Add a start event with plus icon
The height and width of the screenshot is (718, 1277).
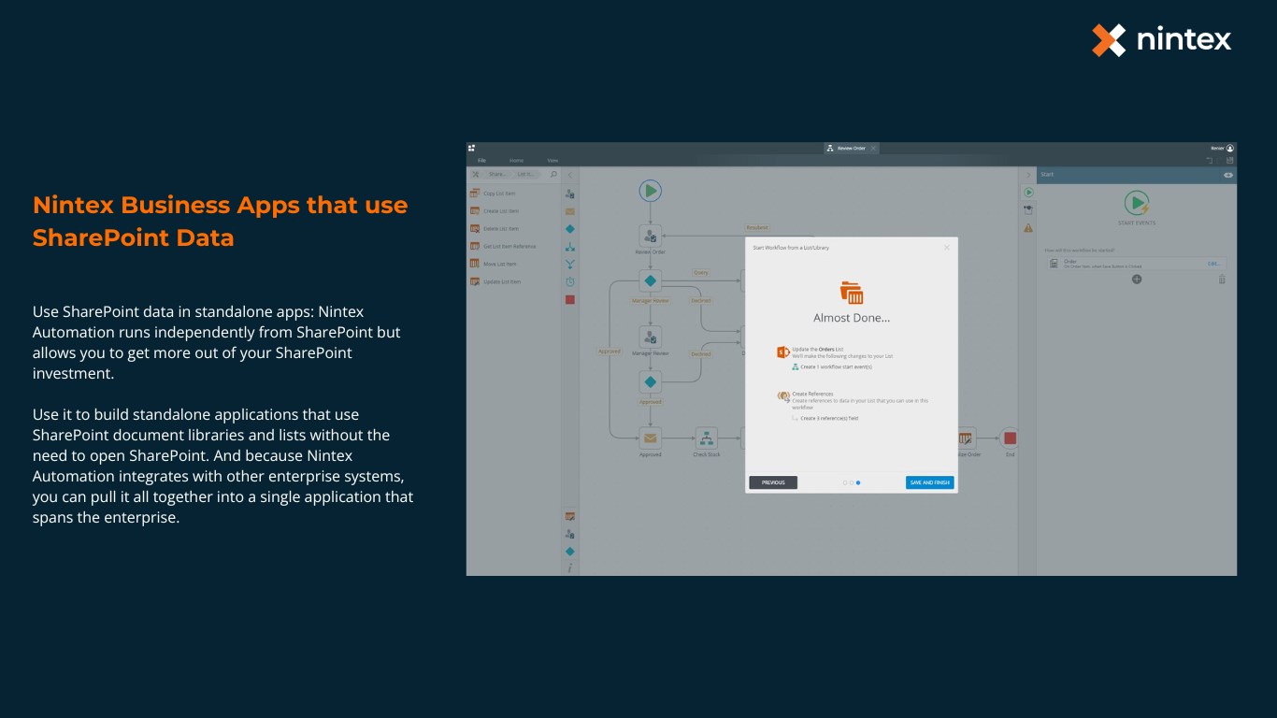click(1137, 280)
